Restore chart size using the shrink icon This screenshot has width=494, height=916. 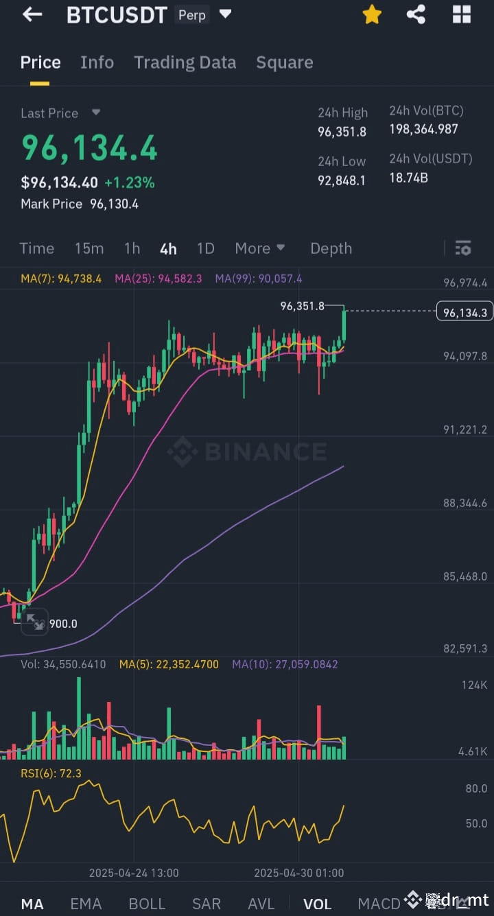click(34, 622)
